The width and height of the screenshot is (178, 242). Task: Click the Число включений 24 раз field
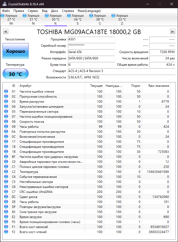point(162,58)
